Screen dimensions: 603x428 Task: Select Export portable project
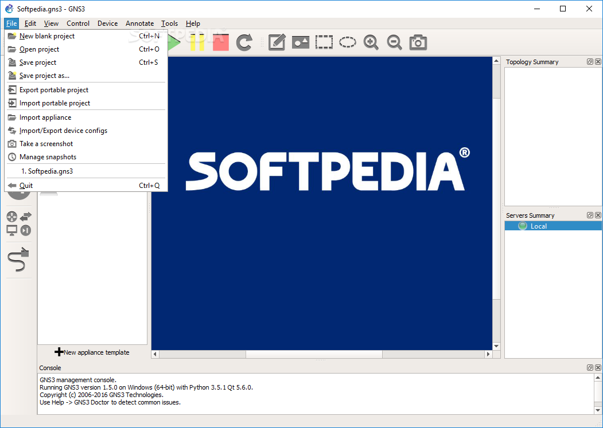[86, 90]
